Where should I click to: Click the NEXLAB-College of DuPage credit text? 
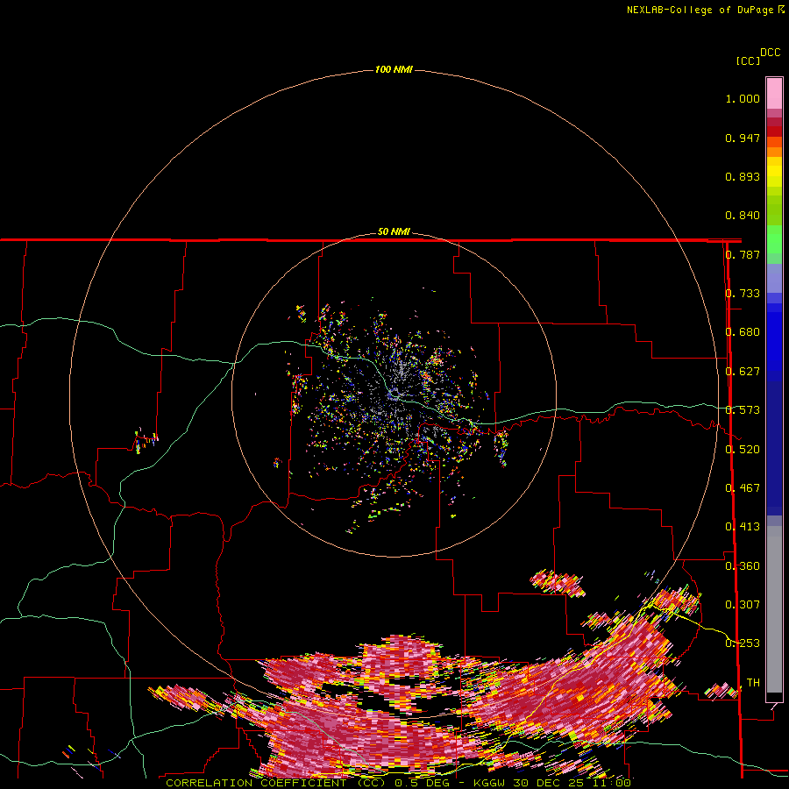(700, 10)
